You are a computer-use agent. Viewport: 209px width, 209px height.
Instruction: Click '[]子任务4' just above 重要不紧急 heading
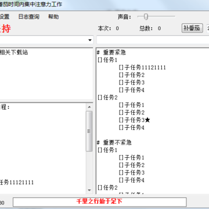click(x=131, y=128)
